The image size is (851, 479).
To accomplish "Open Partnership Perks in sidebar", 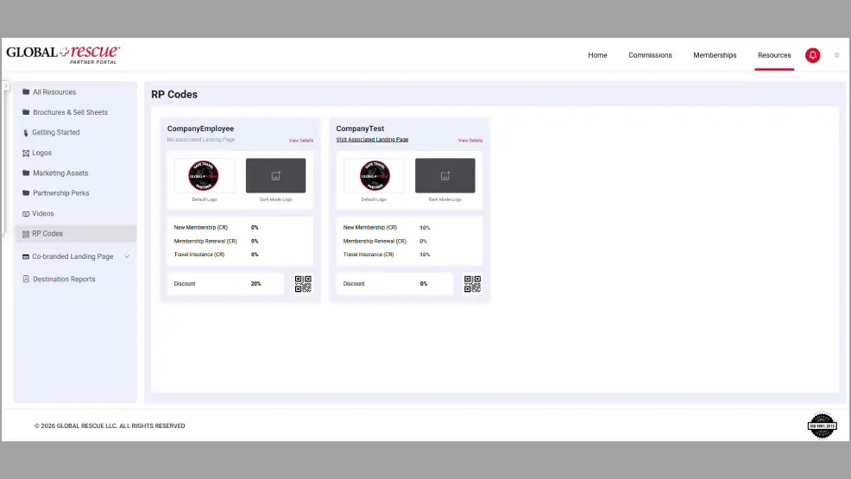I will 60,192.
